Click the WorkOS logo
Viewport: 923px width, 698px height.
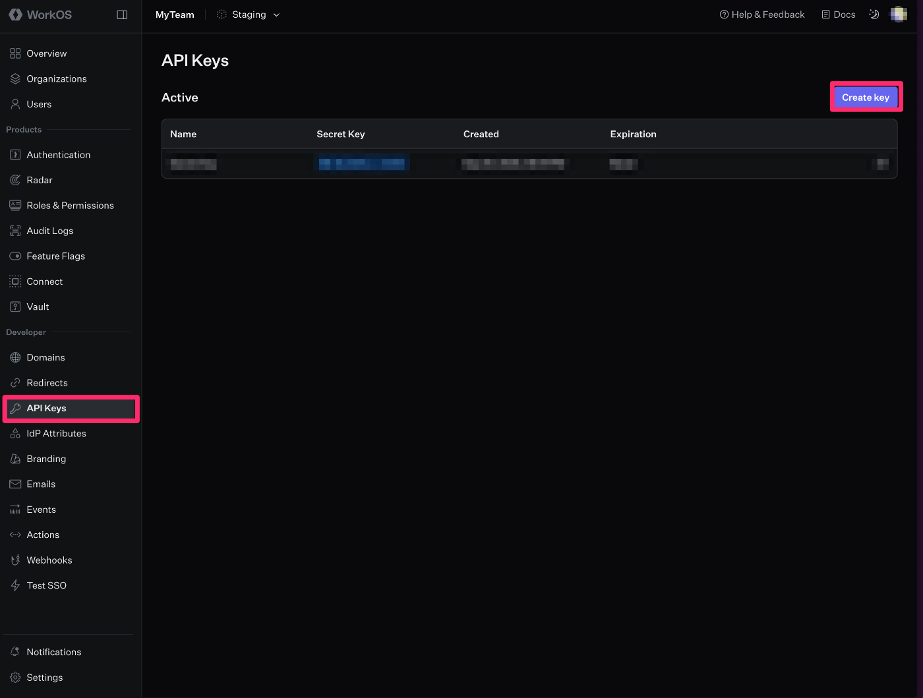tap(40, 14)
